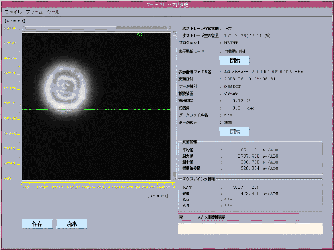Click the data type value OBJECT
The image size is (334, 250).
tap(232, 86)
